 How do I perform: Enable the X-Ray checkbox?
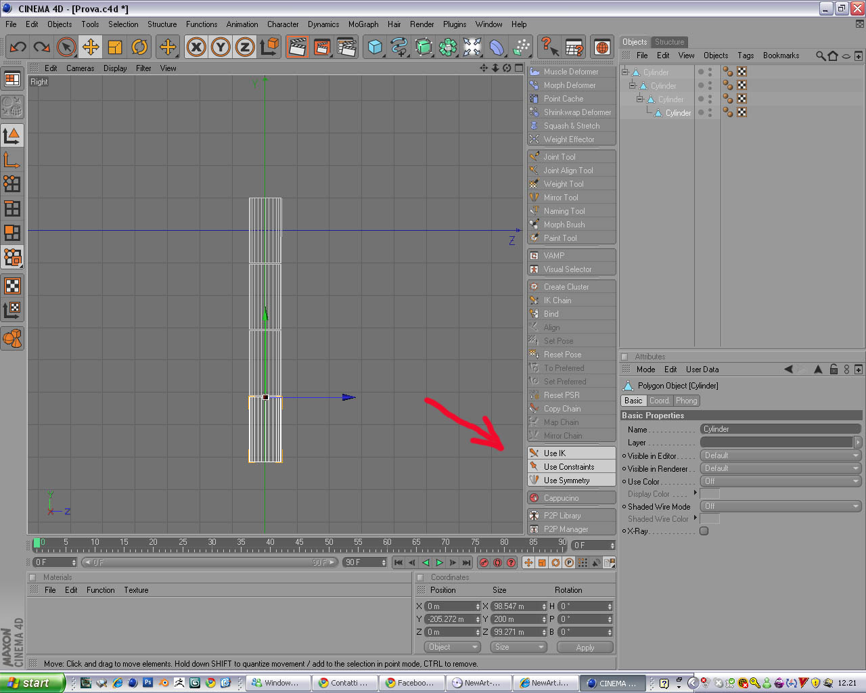coord(704,531)
